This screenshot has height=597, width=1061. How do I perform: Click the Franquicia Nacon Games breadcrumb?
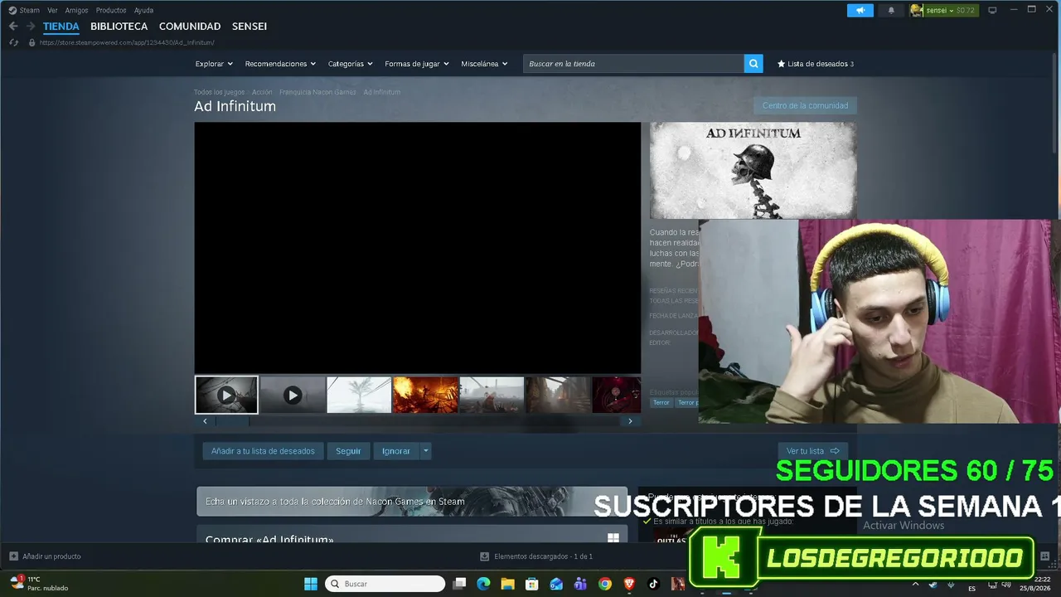click(317, 92)
